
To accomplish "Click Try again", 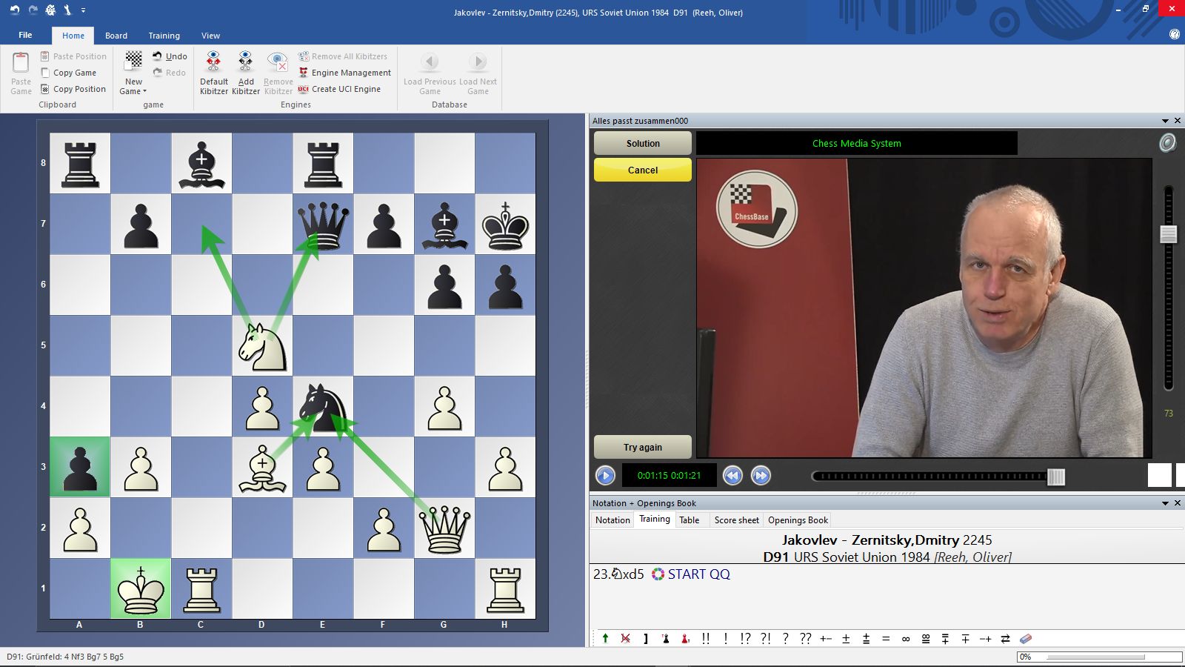I will click(641, 447).
